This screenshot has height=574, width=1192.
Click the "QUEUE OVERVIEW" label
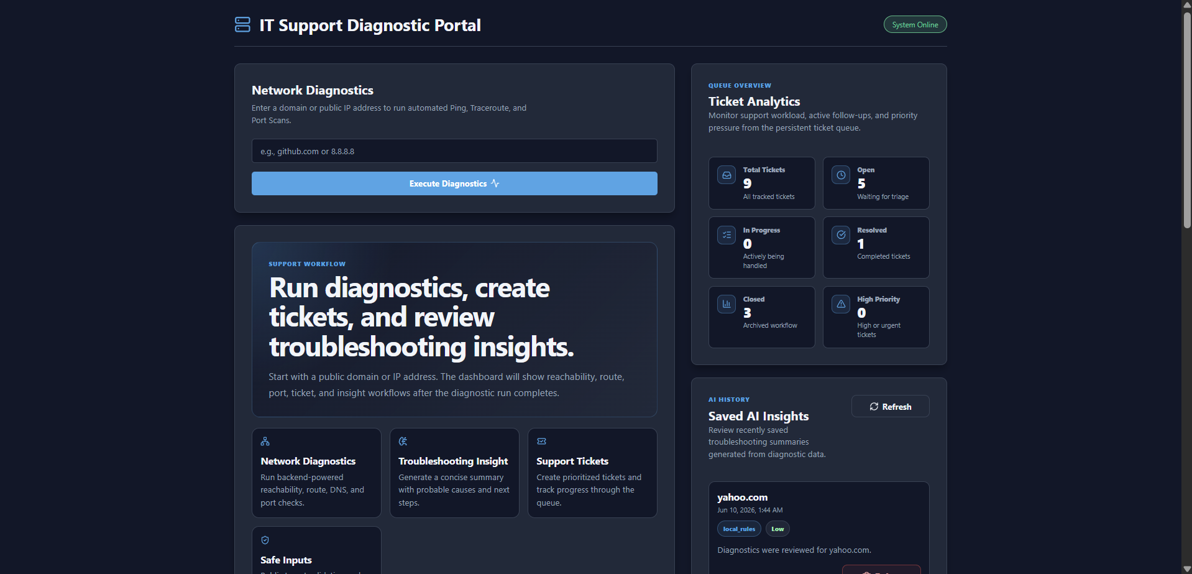click(740, 86)
